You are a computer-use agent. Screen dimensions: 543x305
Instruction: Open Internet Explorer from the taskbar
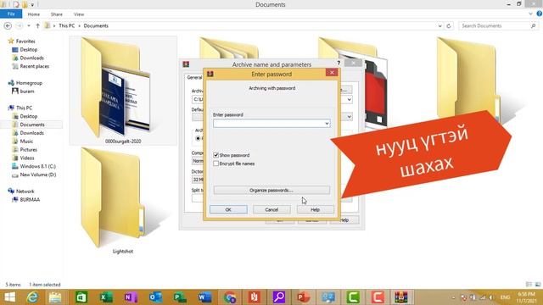pos(32,297)
